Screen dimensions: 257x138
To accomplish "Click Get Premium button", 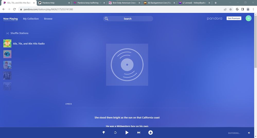I will [x=234, y=18].
